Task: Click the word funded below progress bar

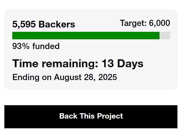Action: [46, 46]
